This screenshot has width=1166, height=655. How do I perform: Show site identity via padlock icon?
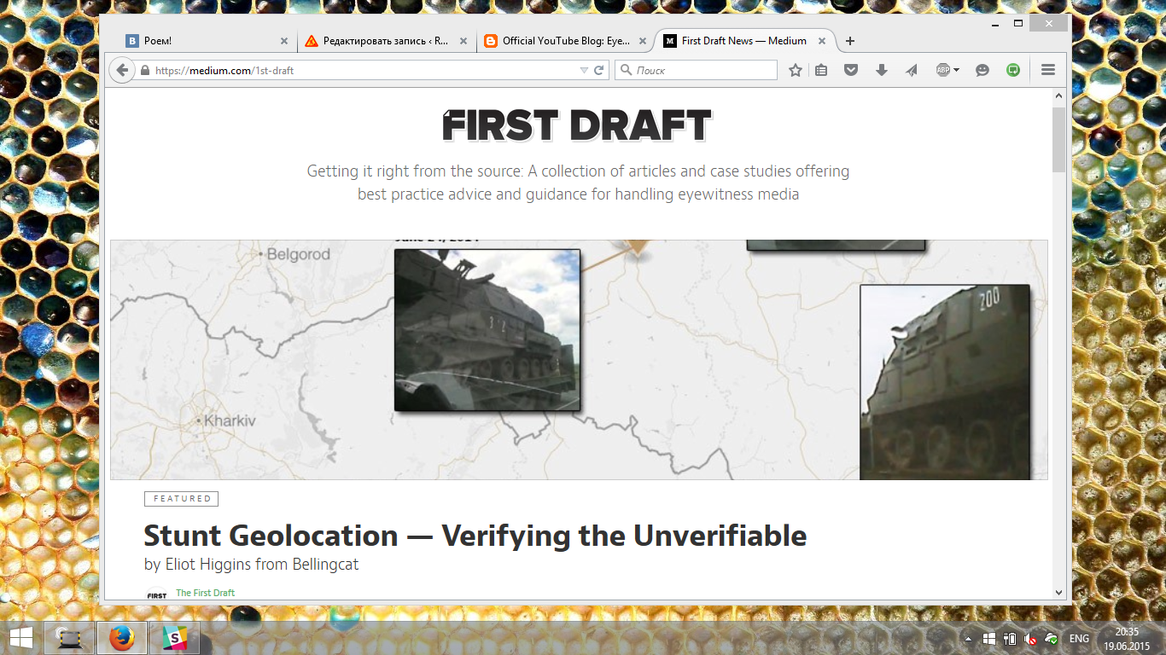[x=145, y=70]
